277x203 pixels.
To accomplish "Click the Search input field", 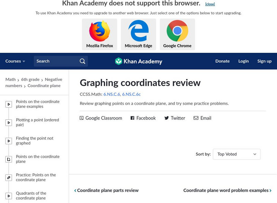I will (x=56, y=61).
